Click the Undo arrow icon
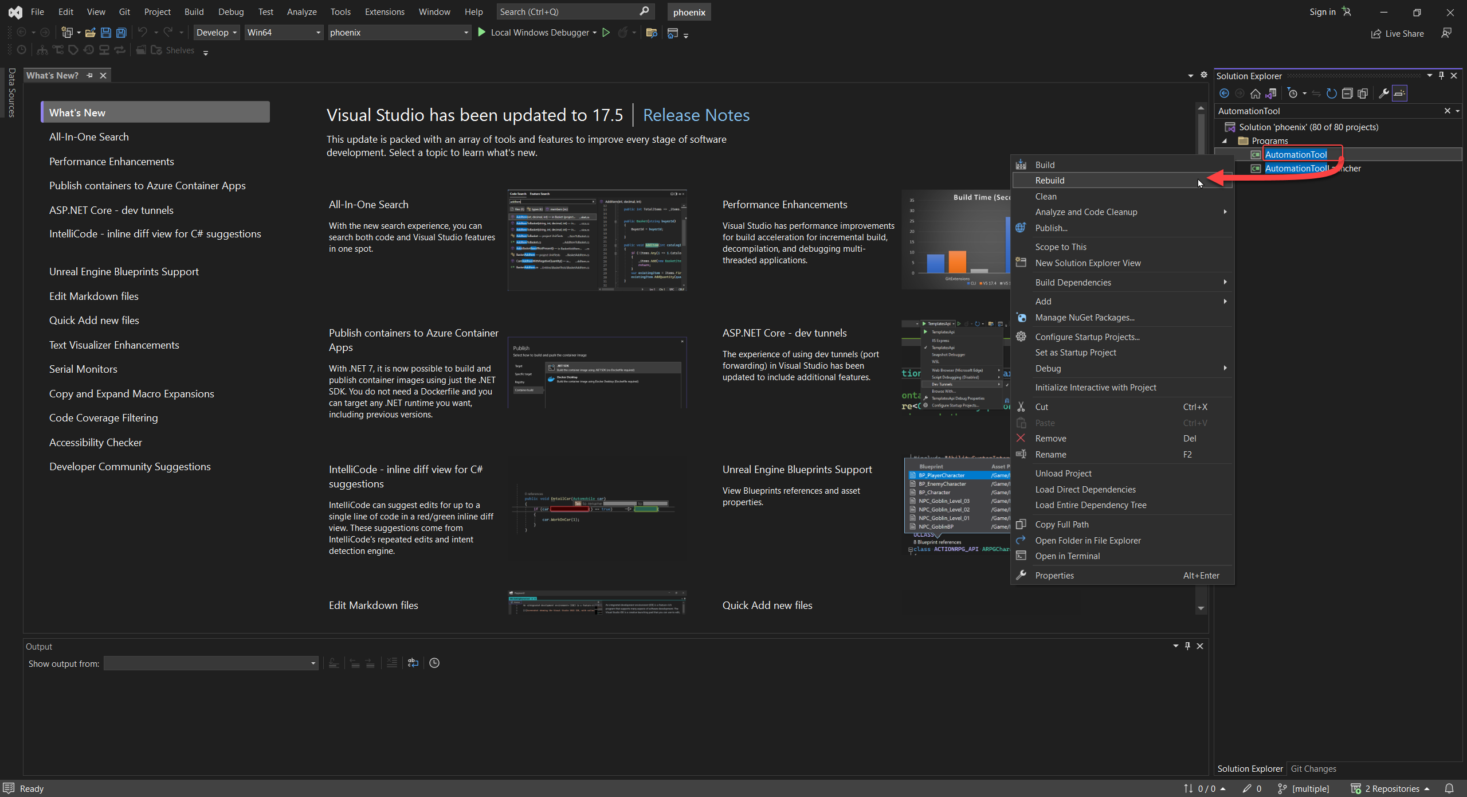 [143, 32]
